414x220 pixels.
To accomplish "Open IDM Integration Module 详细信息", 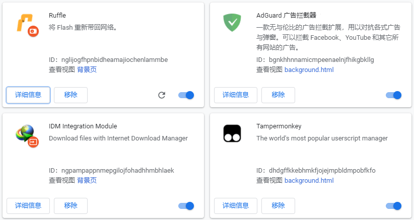I will click(x=28, y=206).
